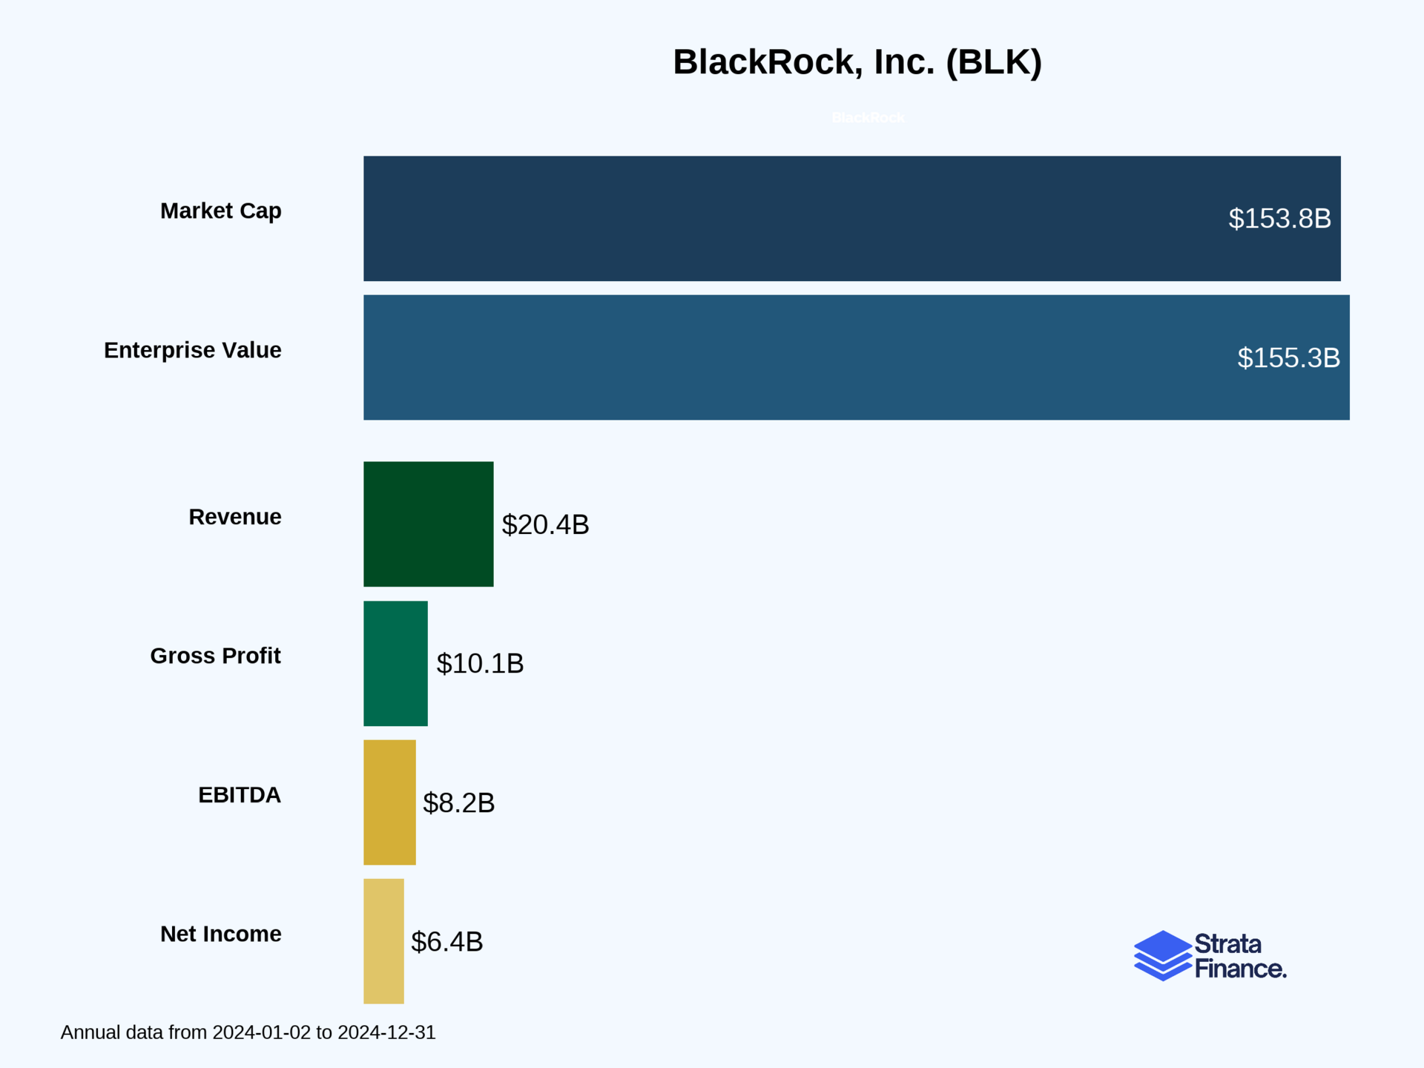The image size is (1424, 1068).
Task: Open the chart title BlackRock, Inc. (BLK)
Action: [x=857, y=62]
